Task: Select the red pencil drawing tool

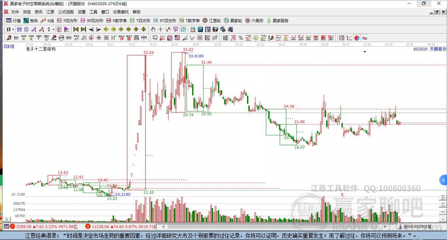Action: pyautogui.click(x=9, y=38)
